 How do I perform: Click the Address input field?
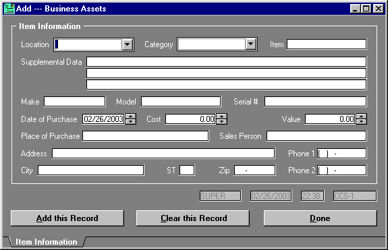(x=163, y=154)
